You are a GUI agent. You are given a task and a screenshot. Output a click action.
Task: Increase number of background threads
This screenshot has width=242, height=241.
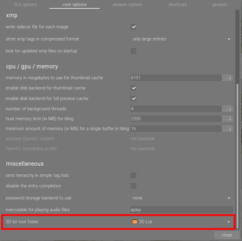[x=230, y=109]
